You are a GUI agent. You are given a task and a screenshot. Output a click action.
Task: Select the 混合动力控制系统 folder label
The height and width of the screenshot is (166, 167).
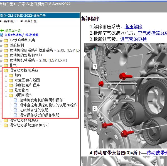[x=24, y=70]
